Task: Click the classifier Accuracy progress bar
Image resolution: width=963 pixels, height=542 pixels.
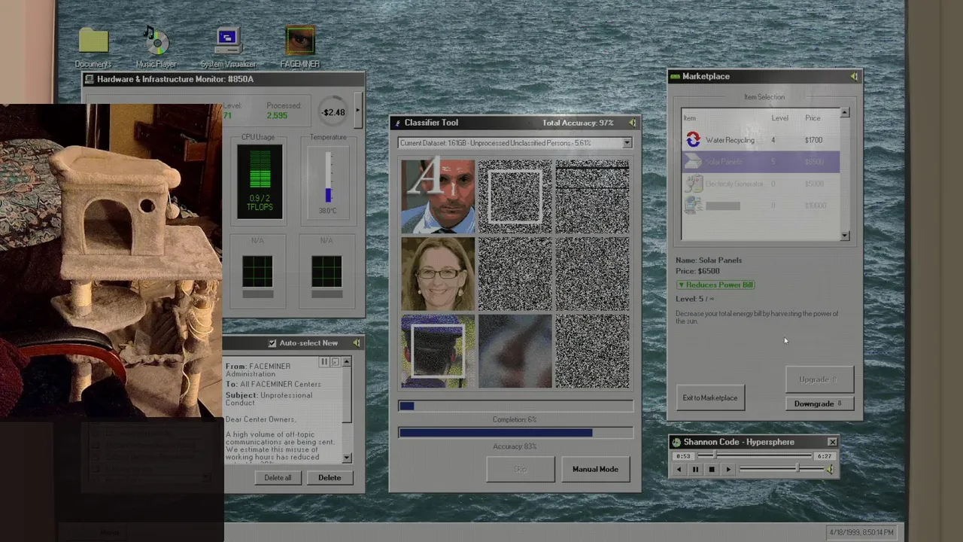Action: click(515, 433)
